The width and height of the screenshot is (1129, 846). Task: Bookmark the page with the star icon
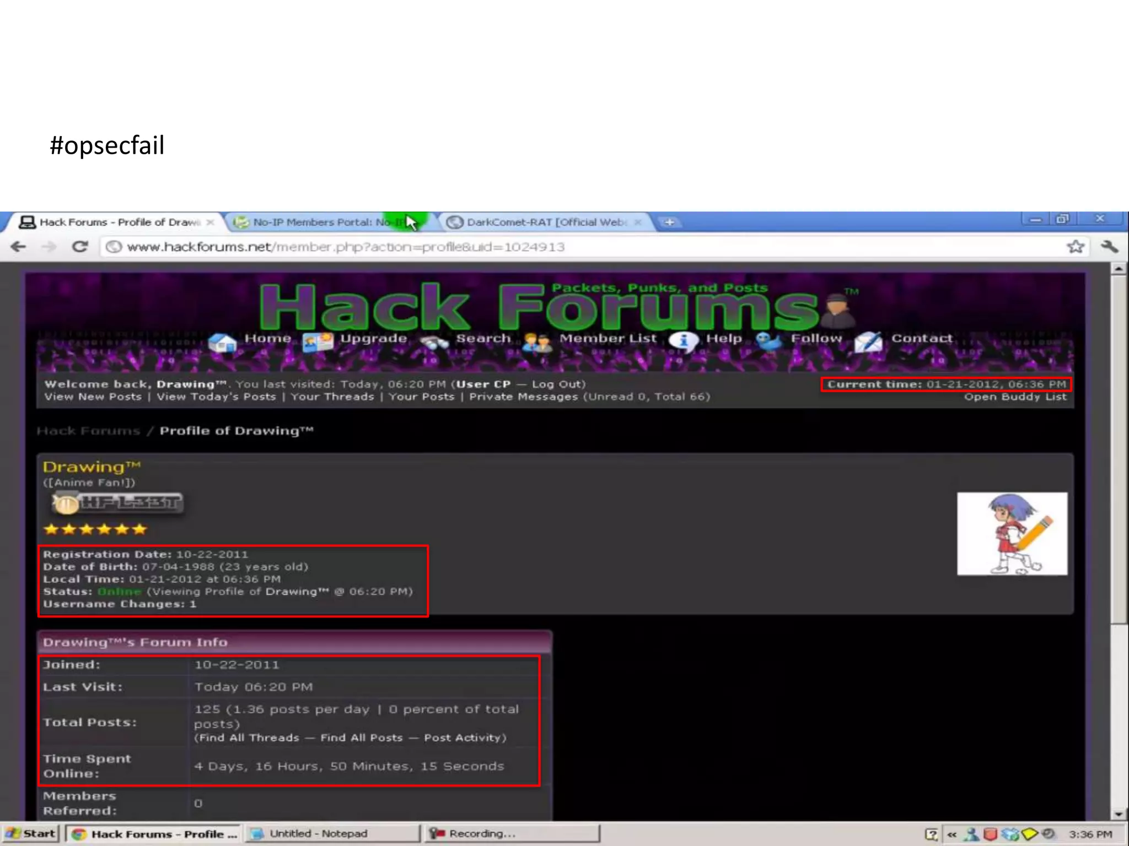pos(1076,247)
